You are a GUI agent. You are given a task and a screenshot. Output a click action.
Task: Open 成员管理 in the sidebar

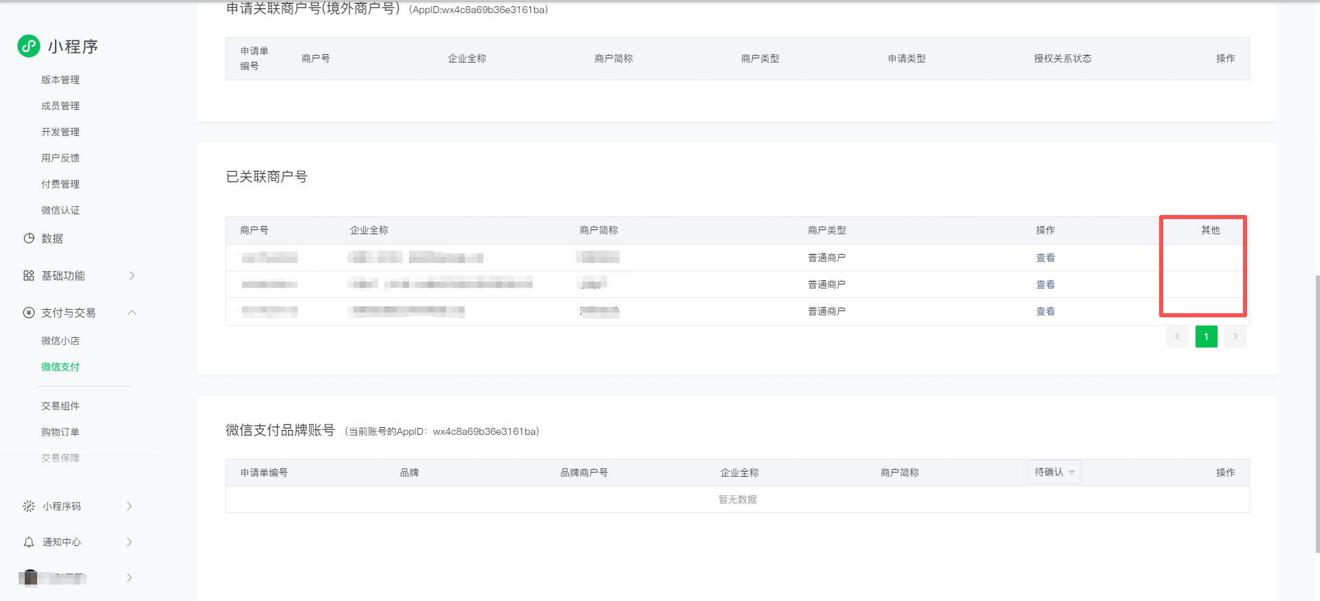tap(60, 106)
